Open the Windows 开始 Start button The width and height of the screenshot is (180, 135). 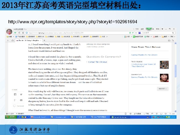tap(11, 117)
